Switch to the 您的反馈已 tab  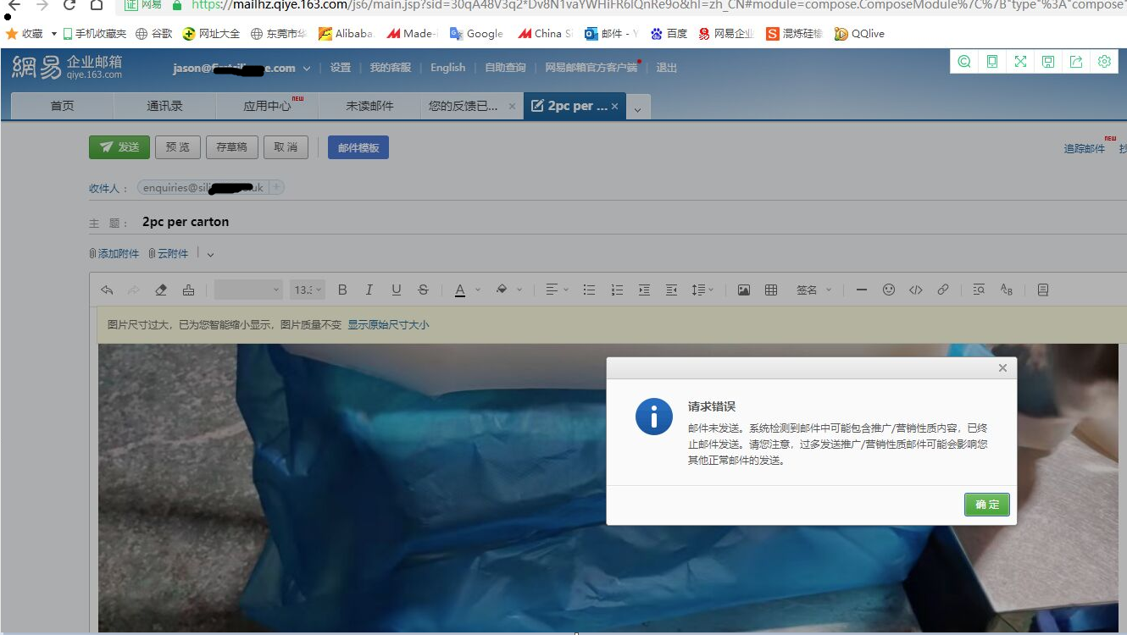pos(463,106)
